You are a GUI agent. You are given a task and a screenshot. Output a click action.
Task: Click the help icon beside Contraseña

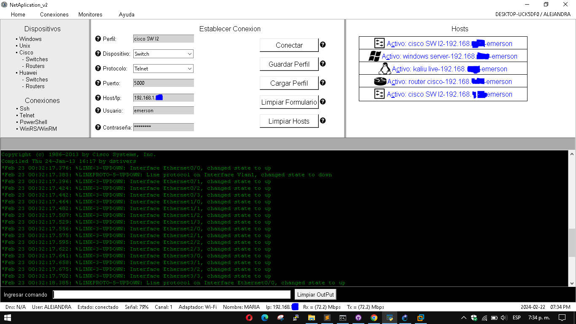(x=98, y=127)
